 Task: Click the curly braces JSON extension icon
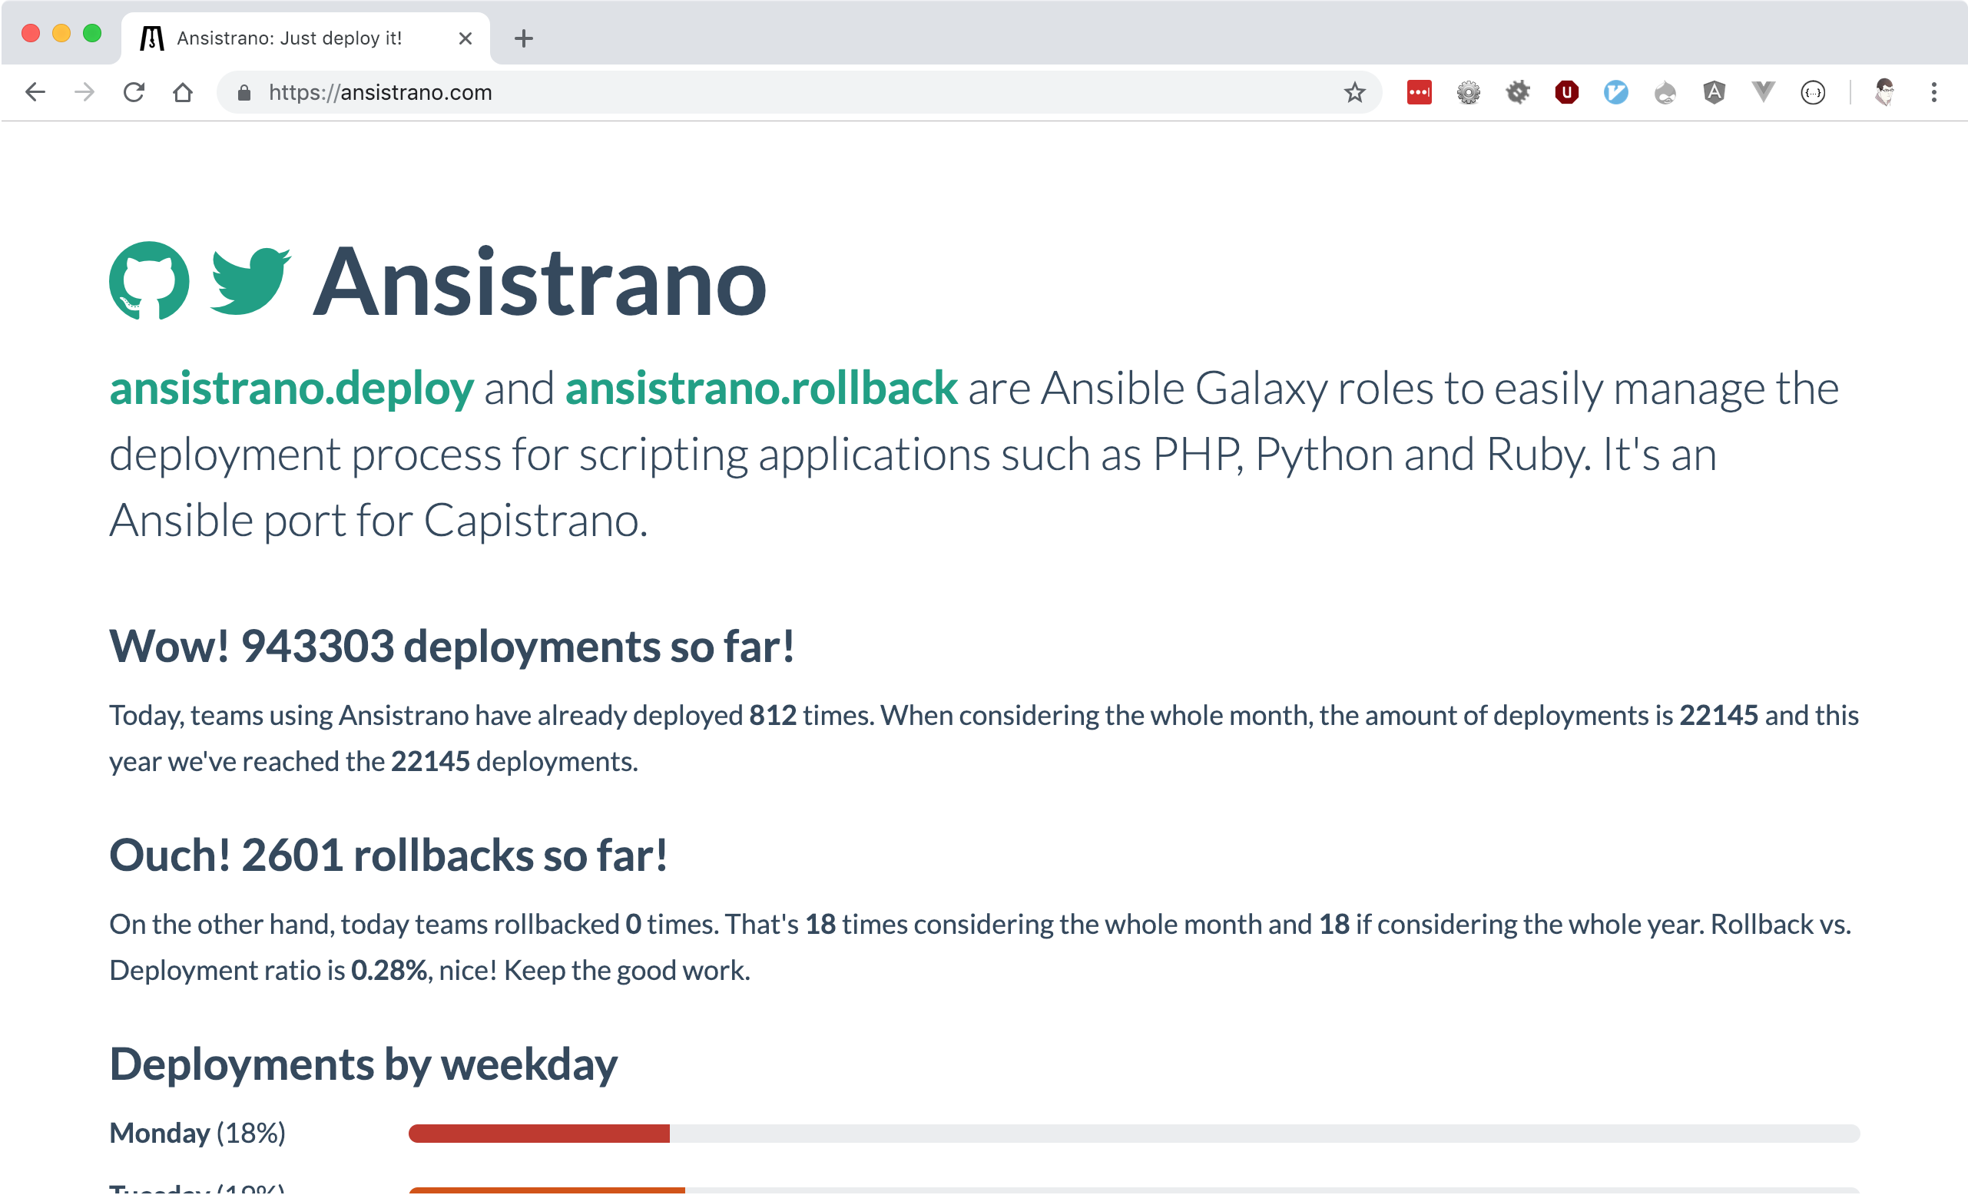pyautogui.click(x=1812, y=93)
